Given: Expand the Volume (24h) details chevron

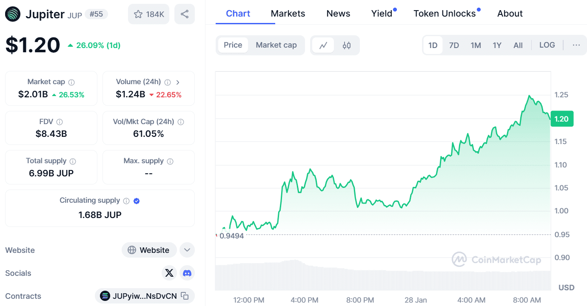Looking at the screenshot, I should pos(178,82).
